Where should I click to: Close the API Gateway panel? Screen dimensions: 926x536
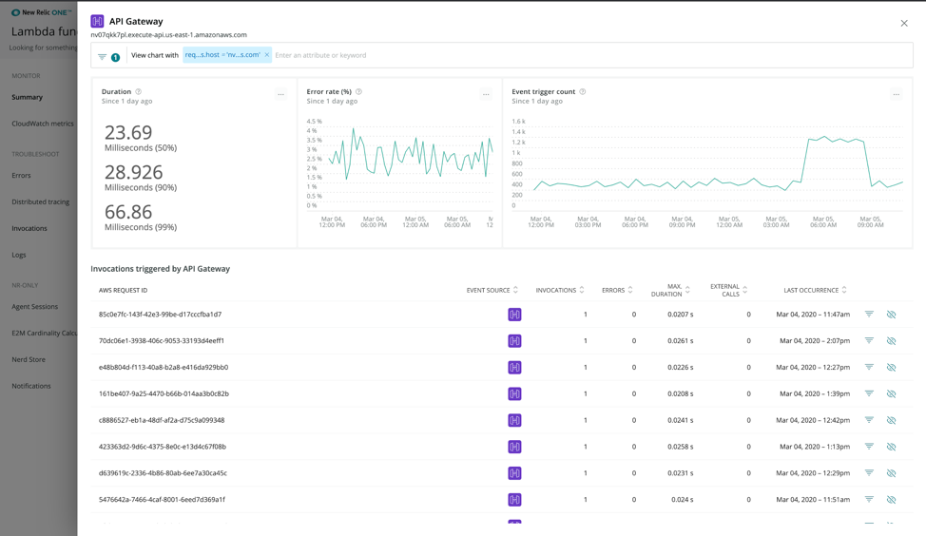click(903, 23)
